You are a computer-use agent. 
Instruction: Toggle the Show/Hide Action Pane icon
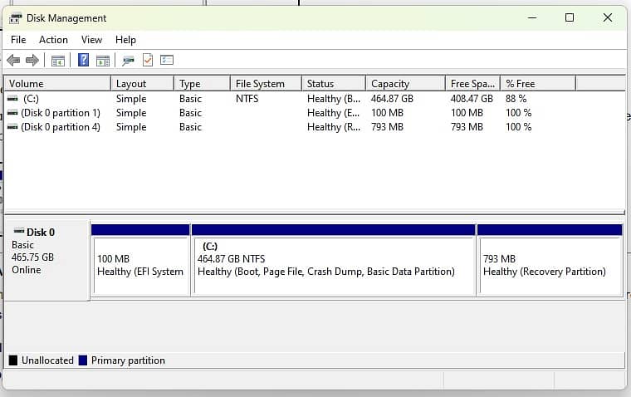click(103, 60)
